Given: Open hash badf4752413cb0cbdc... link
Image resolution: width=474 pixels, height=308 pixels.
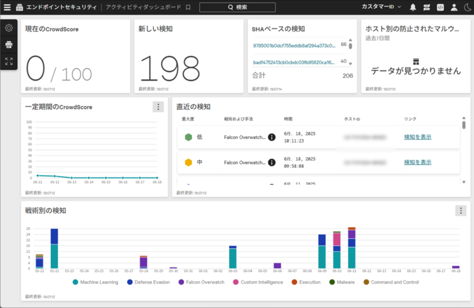Looking at the screenshot, I should 293,63.
